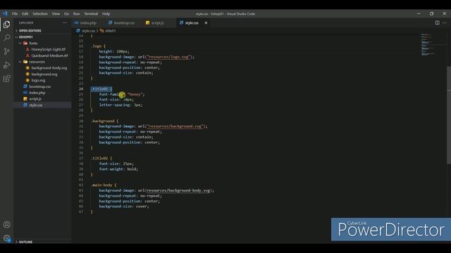Switch to the bootstrap.css tab
The height and width of the screenshot is (253, 451).
[x=124, y=22]
